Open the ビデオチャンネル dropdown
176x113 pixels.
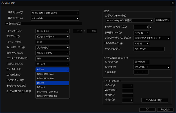point(52,53)
